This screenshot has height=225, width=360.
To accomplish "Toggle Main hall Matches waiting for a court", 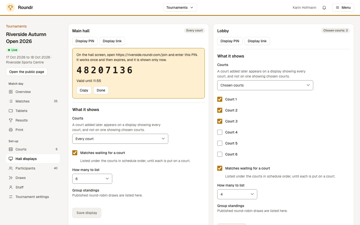I will tap(75, 153).
